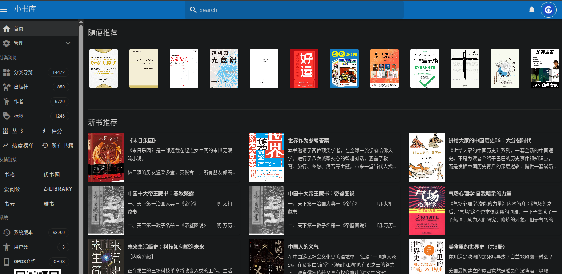Open the 东野圭吾 collection cover
The height and width of the screenshot is (274, 562).
[x=545, y=69]
